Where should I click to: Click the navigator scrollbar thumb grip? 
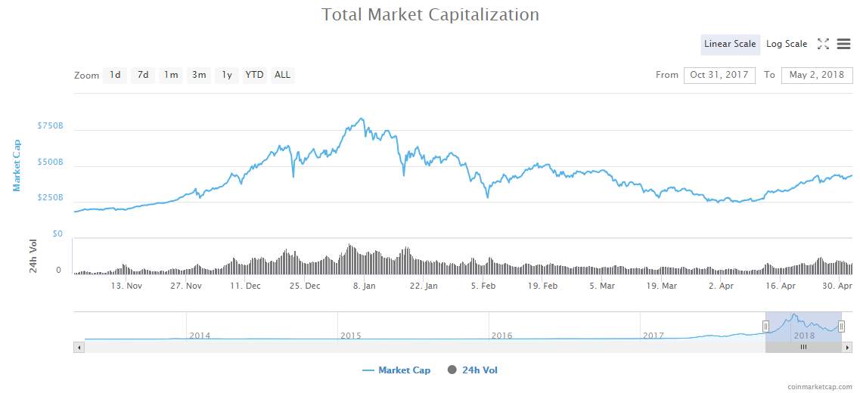click(803, 348)
